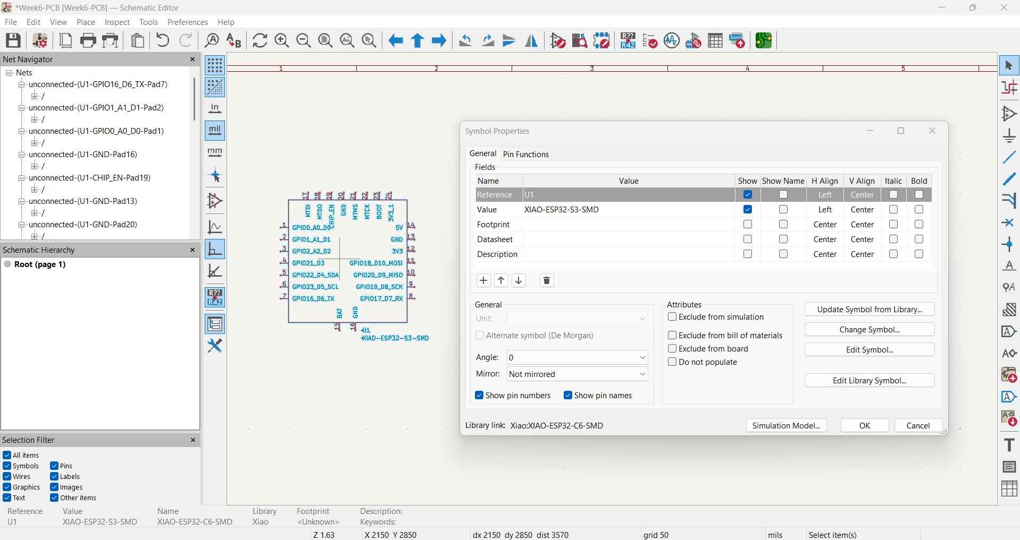Collapse the unconnected-(U1-GPIO0_A0_D0-Pad1) net node
This screenshot has height=540, width=1020.
(22, 131)
